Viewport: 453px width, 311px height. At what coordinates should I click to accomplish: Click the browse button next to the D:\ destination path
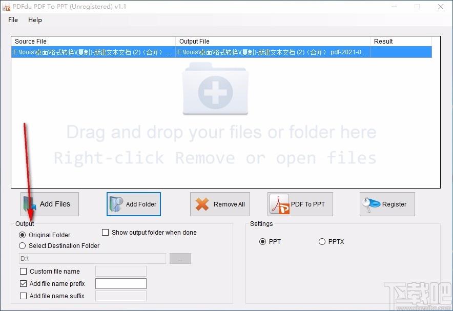[x=180, y=258]
